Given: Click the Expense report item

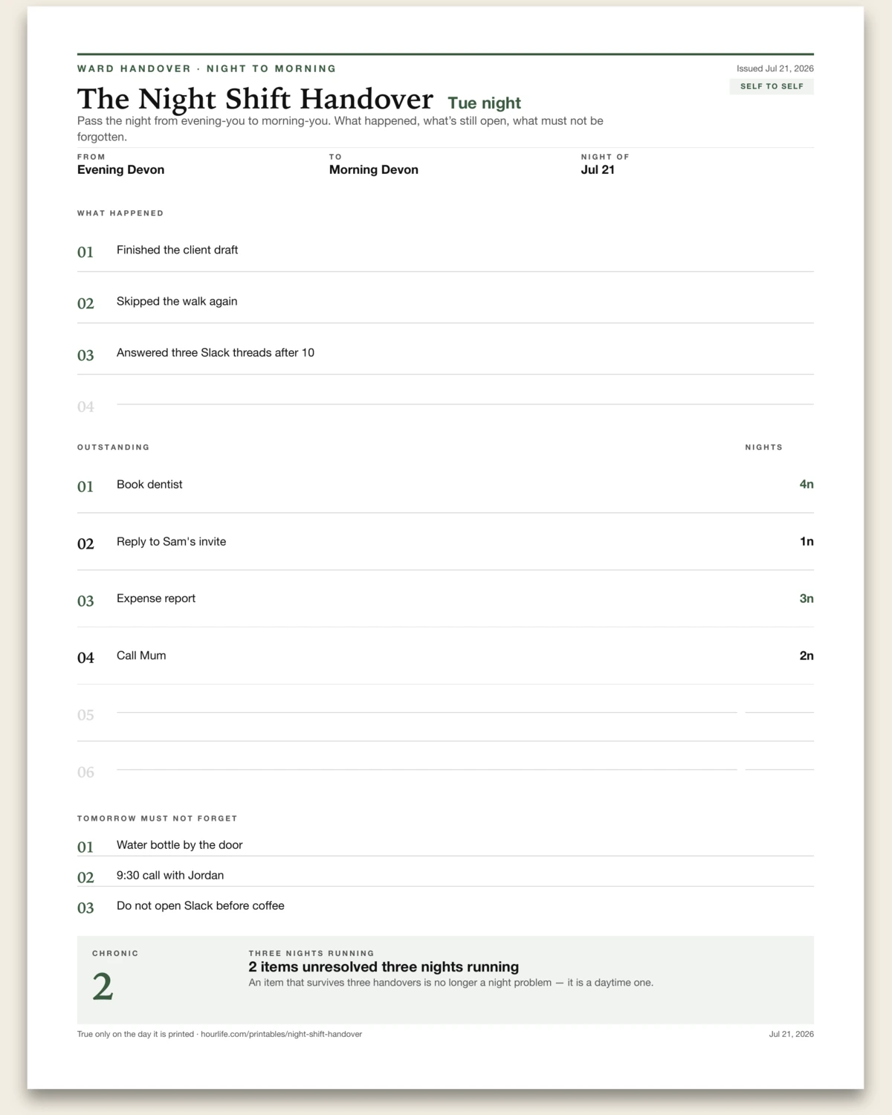Looking at the screenshot, I should tap(156, 598).
